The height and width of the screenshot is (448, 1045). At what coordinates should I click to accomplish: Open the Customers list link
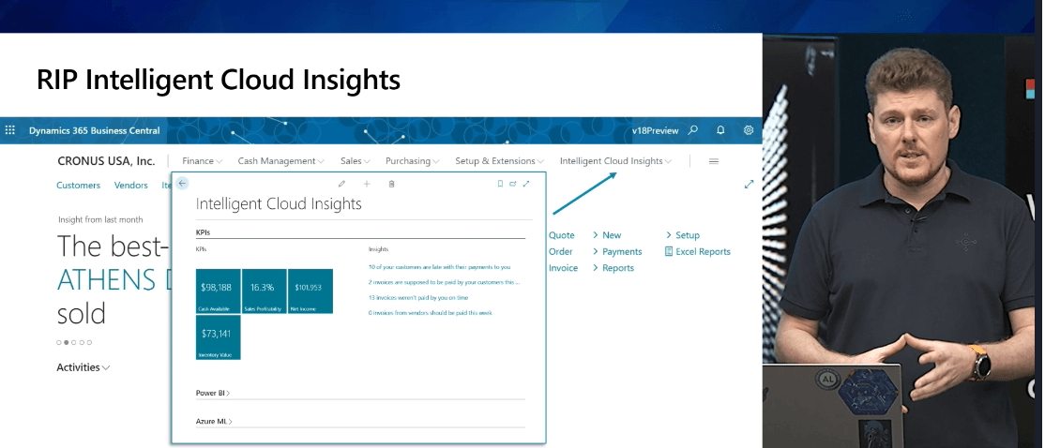(78, 185)
